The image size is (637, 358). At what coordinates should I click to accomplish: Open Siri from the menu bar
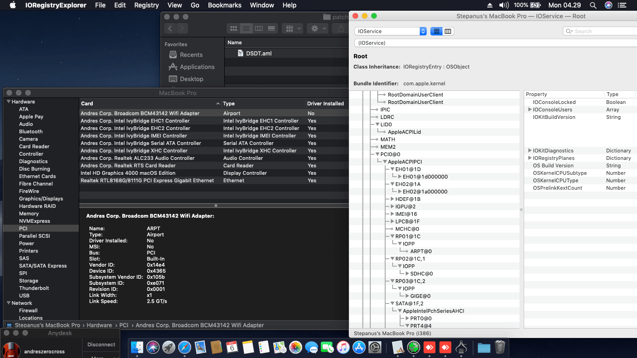point(609,5)
